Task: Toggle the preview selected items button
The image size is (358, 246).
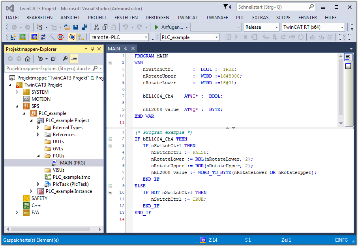Action: 73,59
